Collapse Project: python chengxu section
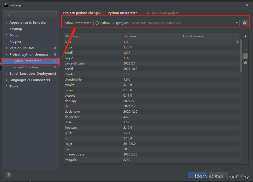 pos(7,54)
